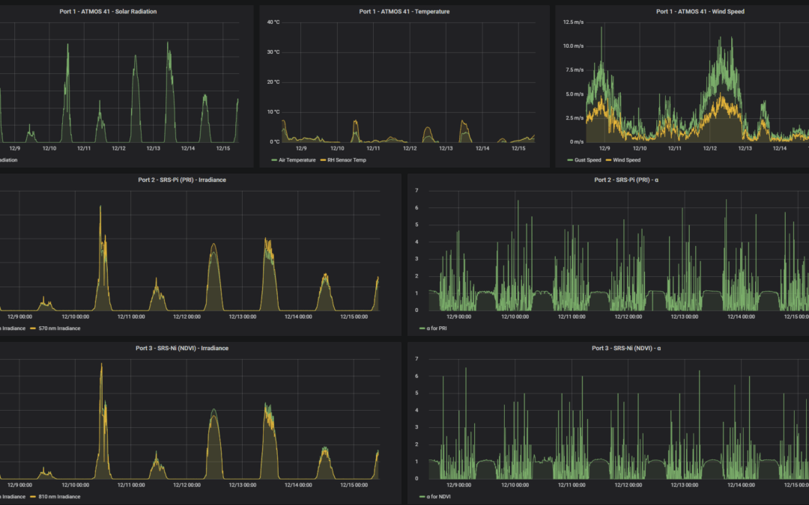Expand the ATMOS 41 Wind Speed panel title

[700, 12]
